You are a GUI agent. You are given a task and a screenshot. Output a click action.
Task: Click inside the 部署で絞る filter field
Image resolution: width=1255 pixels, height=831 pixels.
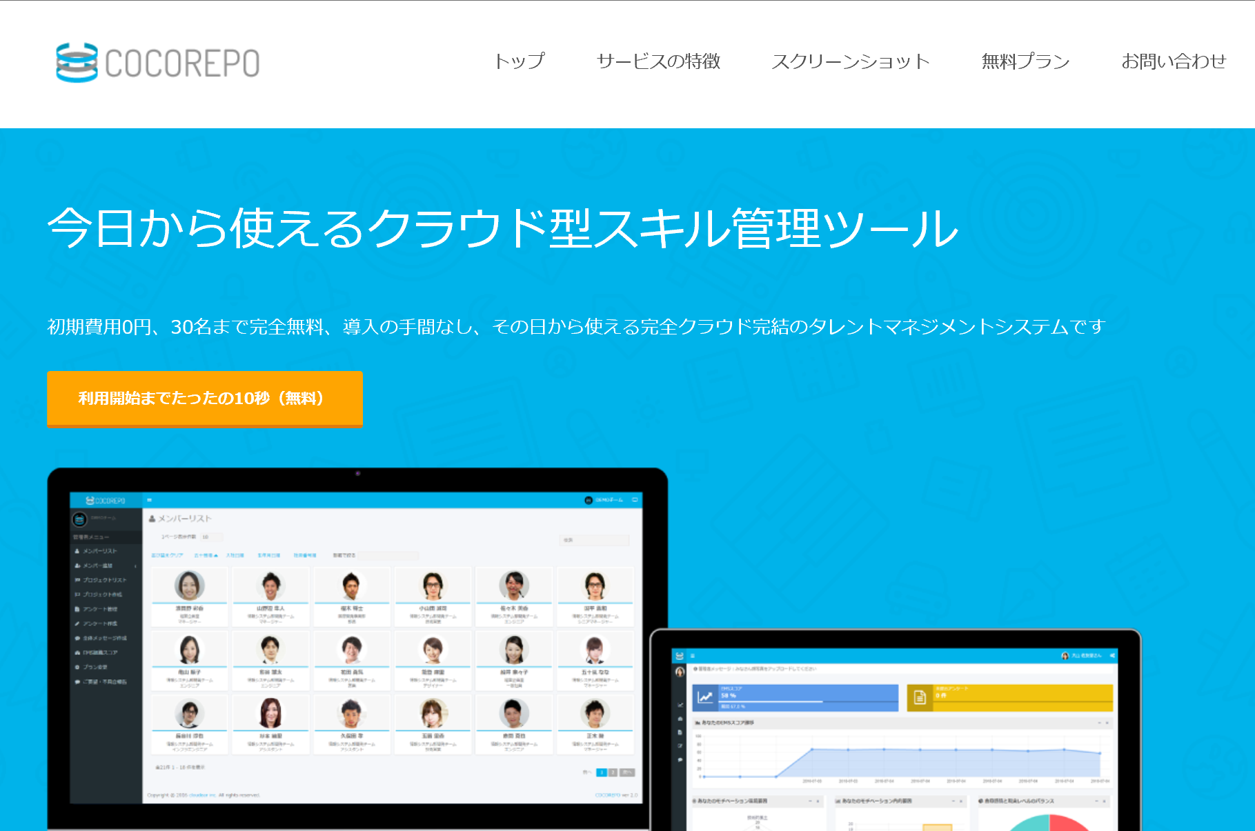388,554
